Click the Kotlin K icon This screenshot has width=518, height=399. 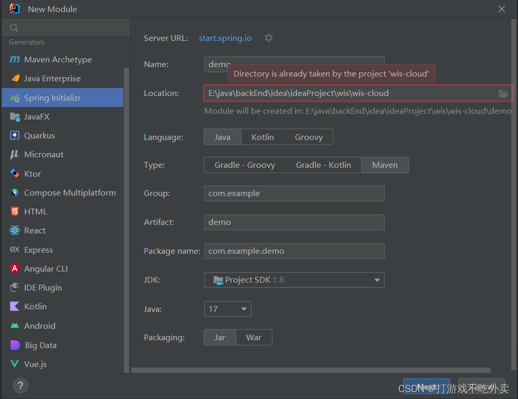15,306
